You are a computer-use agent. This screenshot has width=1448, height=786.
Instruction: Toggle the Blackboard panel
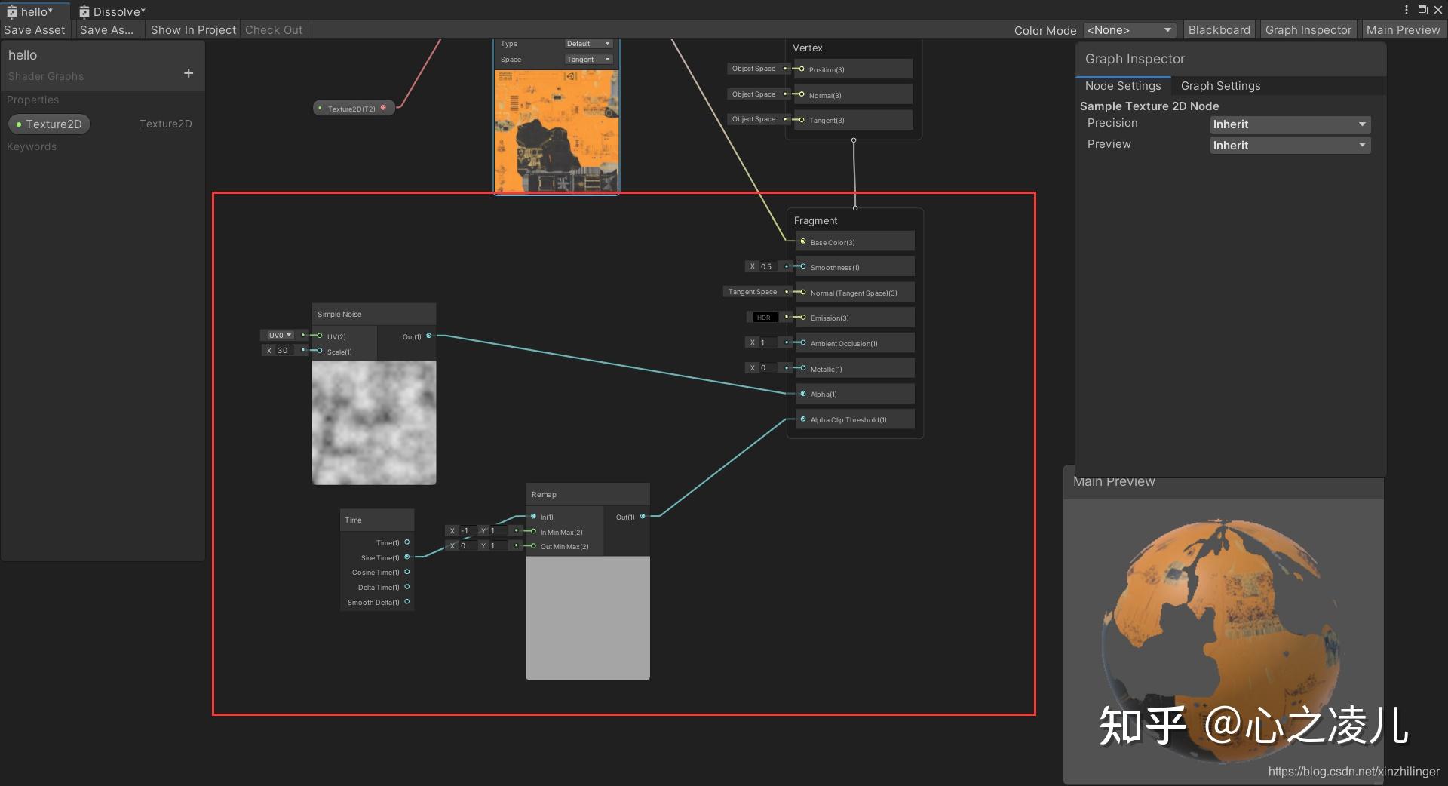tap(1219, 29)
